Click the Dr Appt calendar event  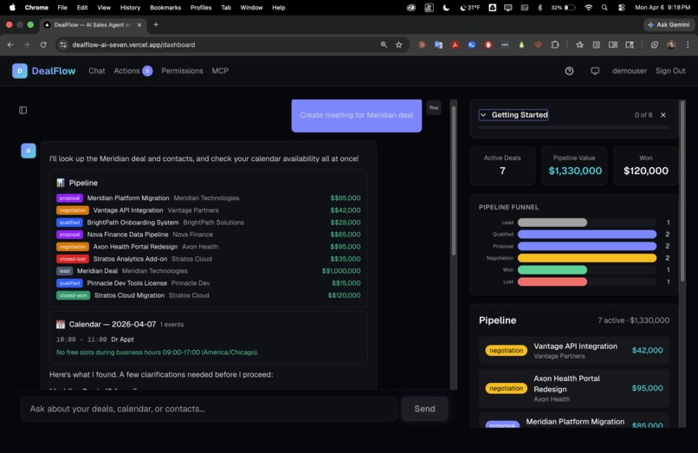[x=95, y=340]
